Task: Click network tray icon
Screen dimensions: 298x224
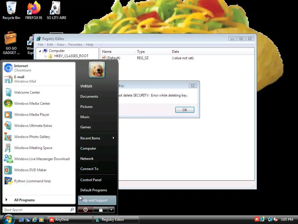Action: click(x=270, y=219)
